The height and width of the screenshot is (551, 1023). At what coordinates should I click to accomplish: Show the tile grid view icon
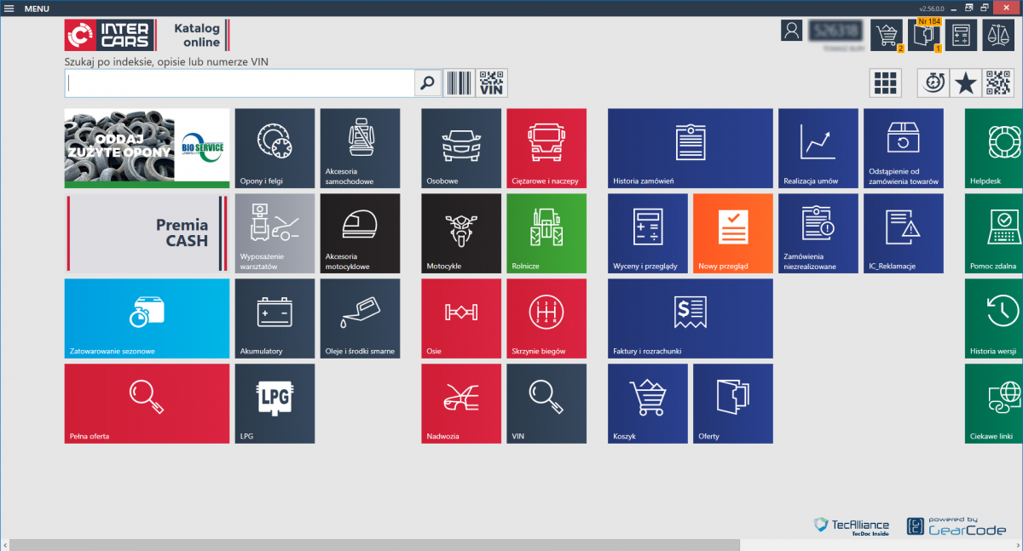pos(886,83)
